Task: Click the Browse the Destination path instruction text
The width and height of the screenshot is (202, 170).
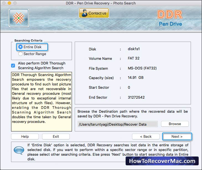Action: coord(133,114)
